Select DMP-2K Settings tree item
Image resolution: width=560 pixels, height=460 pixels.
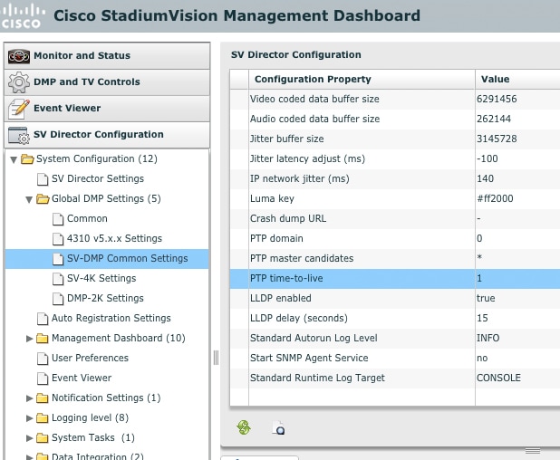(105, 298)
